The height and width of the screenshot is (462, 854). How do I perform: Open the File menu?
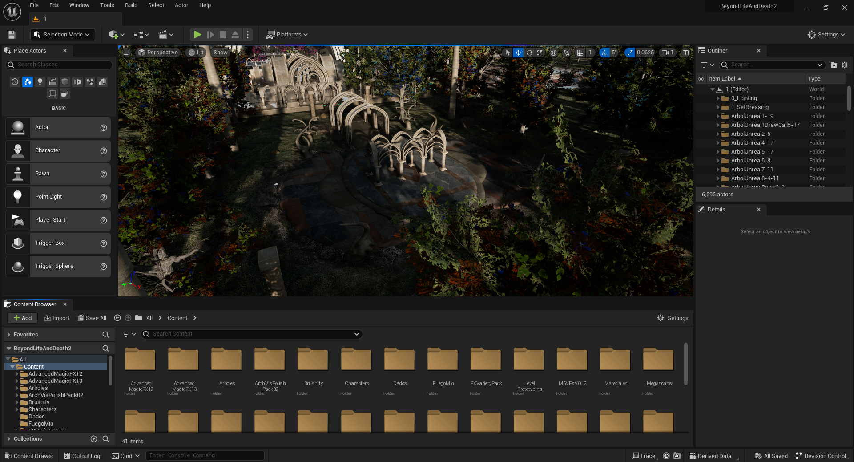[34, 5]
